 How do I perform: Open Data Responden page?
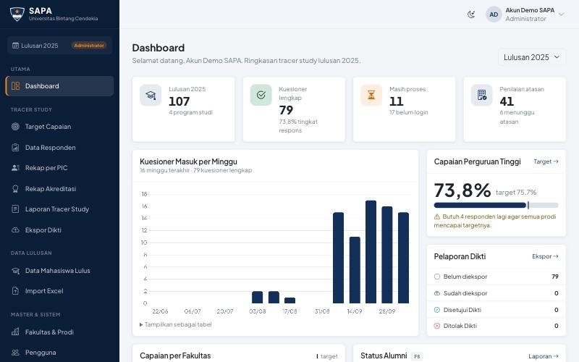coord(60,148)
